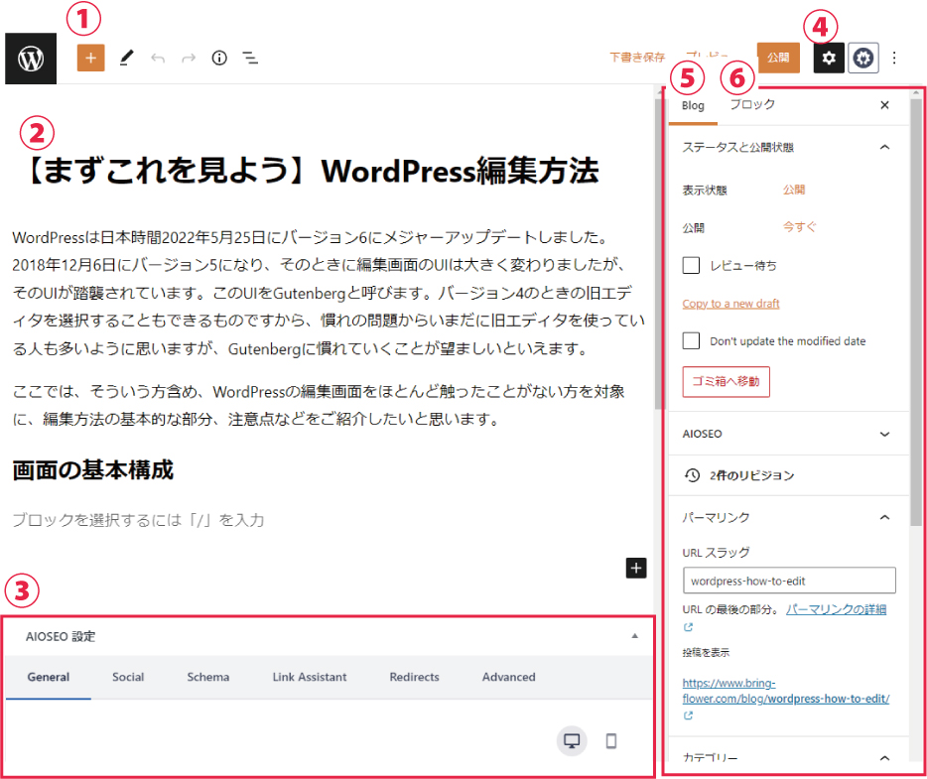Click the orange 公開 publish button
The height and width of the screenshot is (779, 927).
[x=778, y=58]
